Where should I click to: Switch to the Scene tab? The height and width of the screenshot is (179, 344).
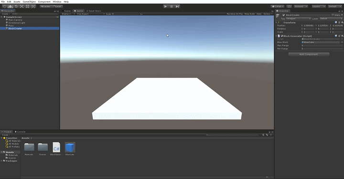pos(66,11)
